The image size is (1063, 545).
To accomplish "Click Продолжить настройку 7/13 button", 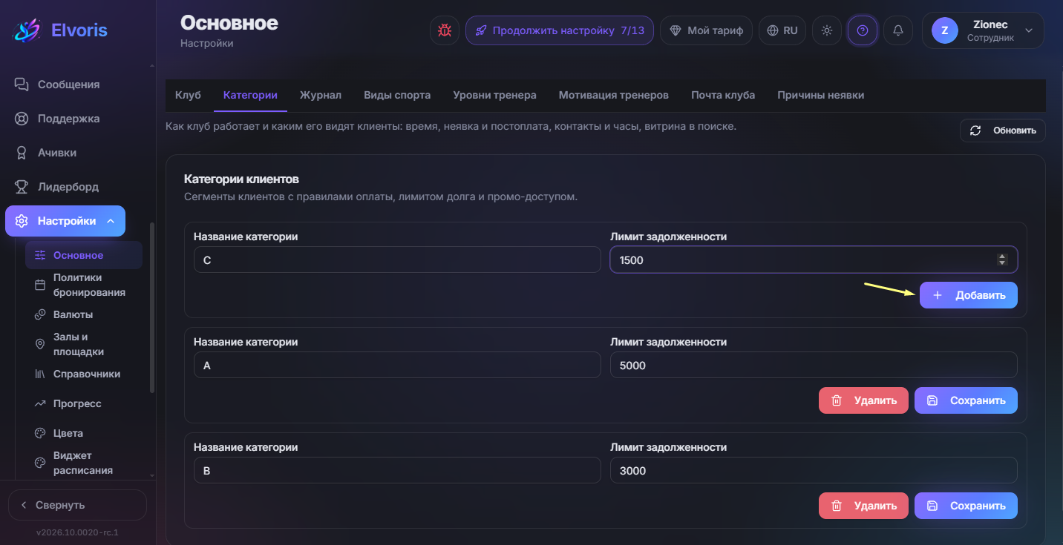I will click(x=560, y=30).
